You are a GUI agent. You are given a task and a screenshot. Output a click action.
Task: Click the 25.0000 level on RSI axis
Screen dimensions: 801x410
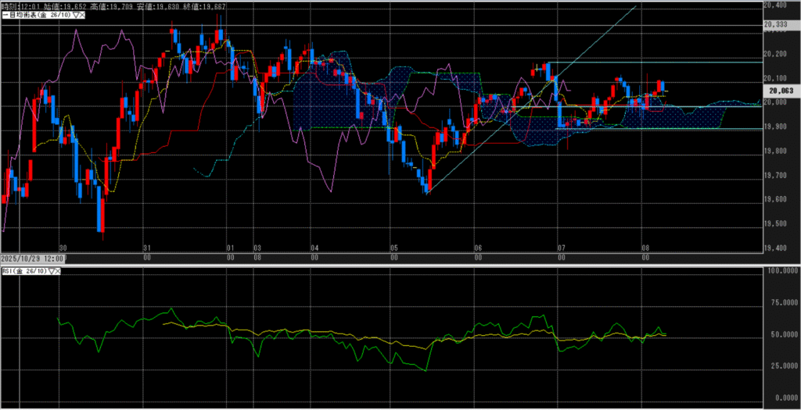780,366
